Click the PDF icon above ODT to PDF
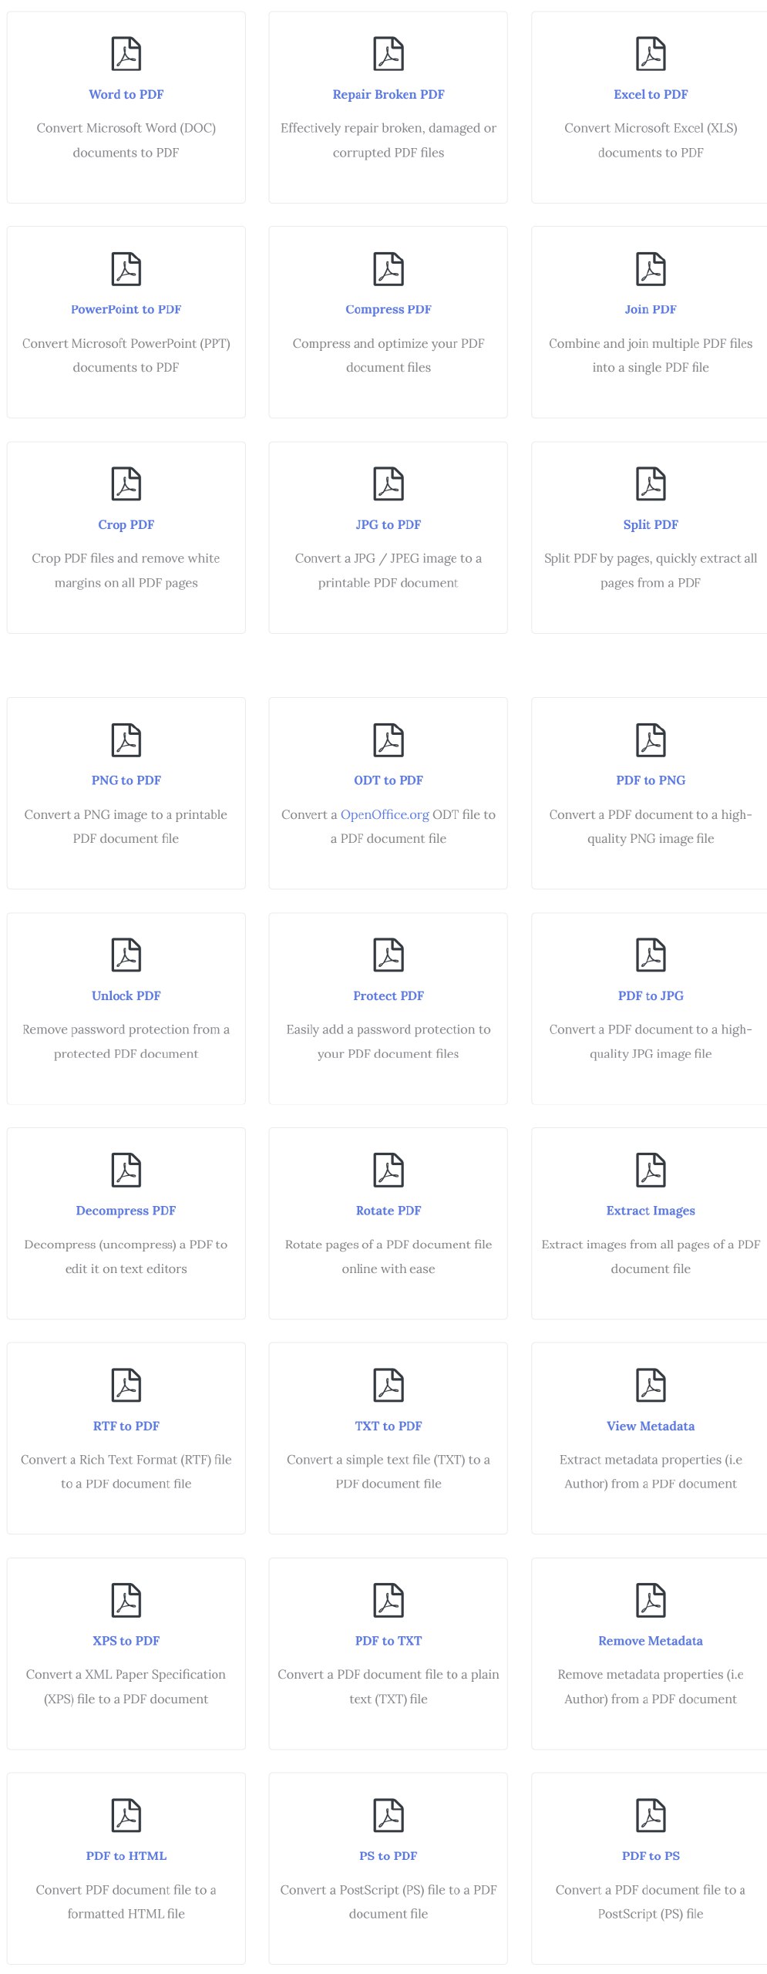Image resolution: width=767 pixels, height=1974 pixels. tap(389, 740)
